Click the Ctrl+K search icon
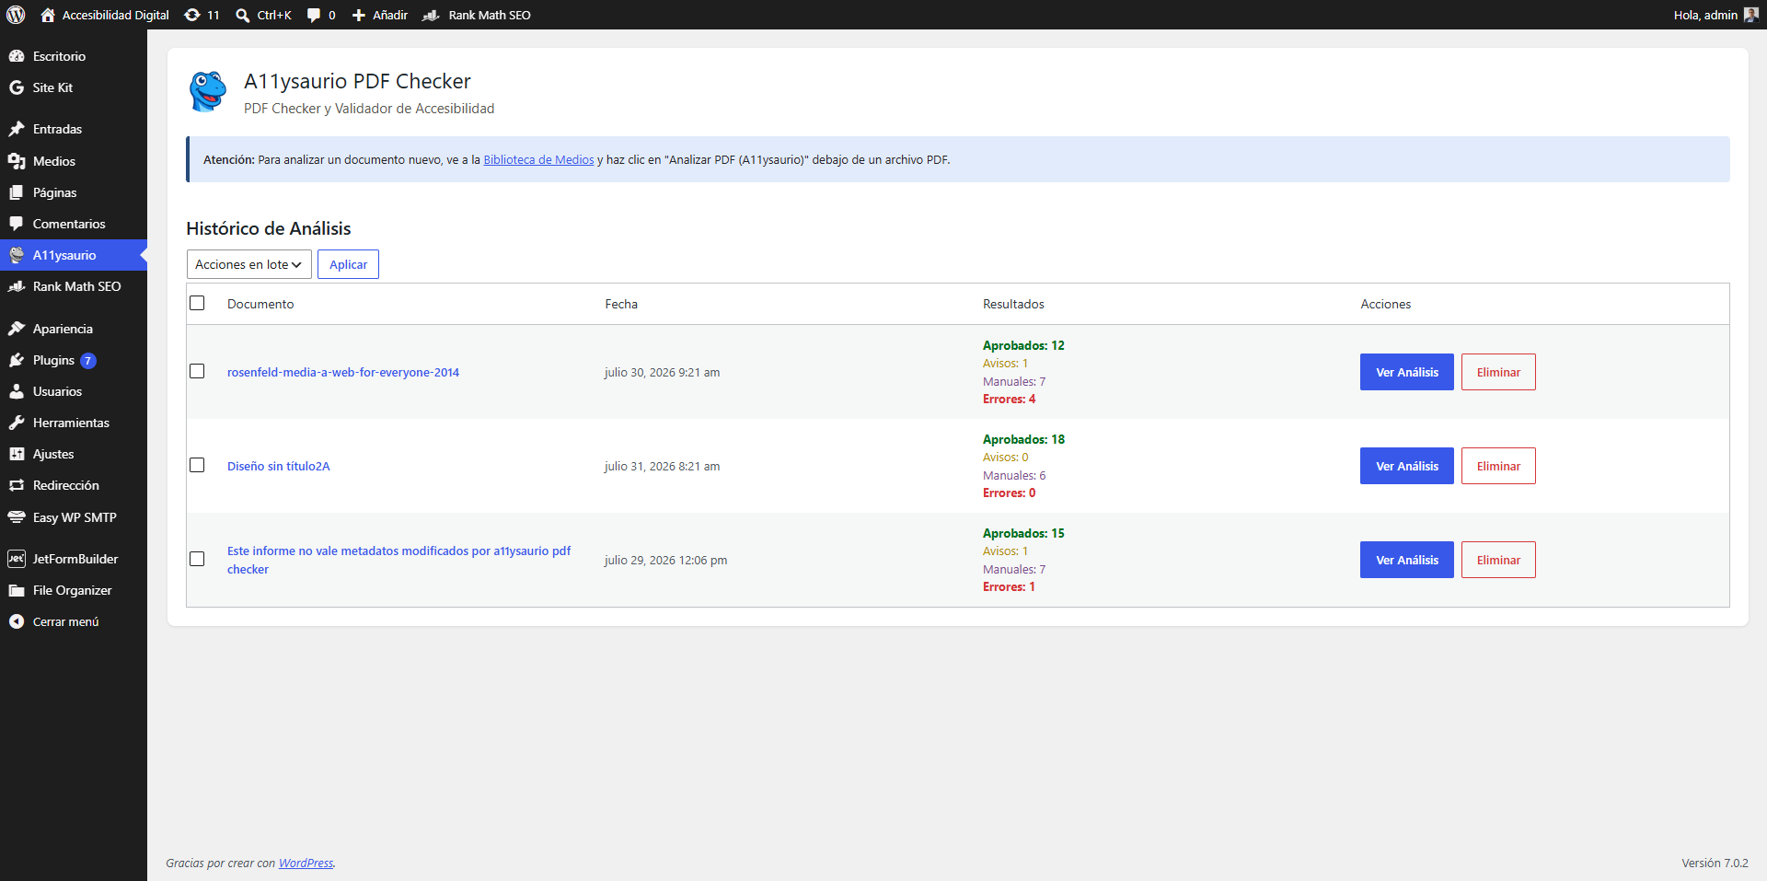The height and width of the screenshot is (881, 1767). click(x=243, y=15)
